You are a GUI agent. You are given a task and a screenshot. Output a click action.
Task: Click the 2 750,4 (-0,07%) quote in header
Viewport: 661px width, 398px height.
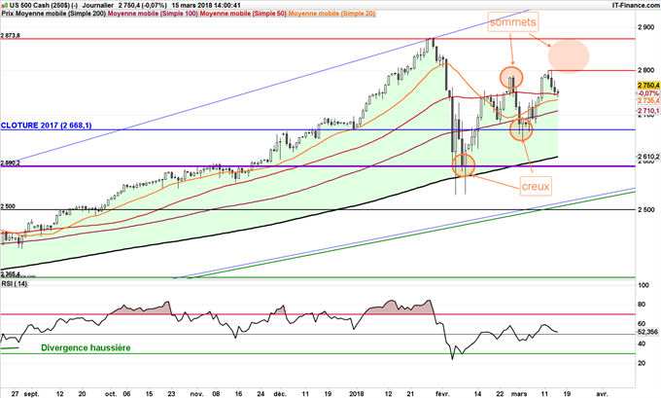coord(142,6)
